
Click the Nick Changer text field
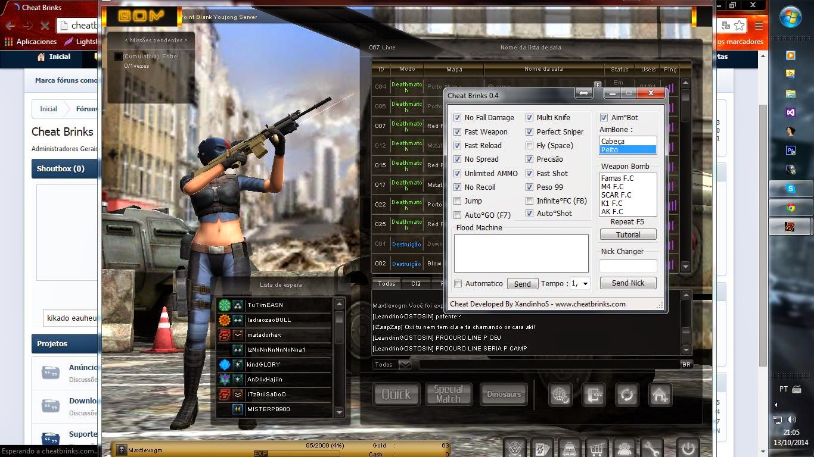click(628, 266)
